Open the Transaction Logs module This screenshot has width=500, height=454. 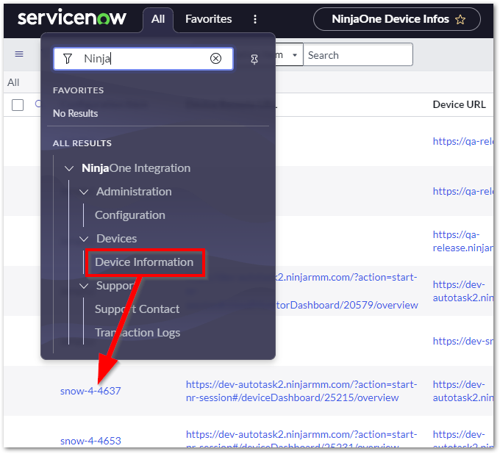[137, 333]
